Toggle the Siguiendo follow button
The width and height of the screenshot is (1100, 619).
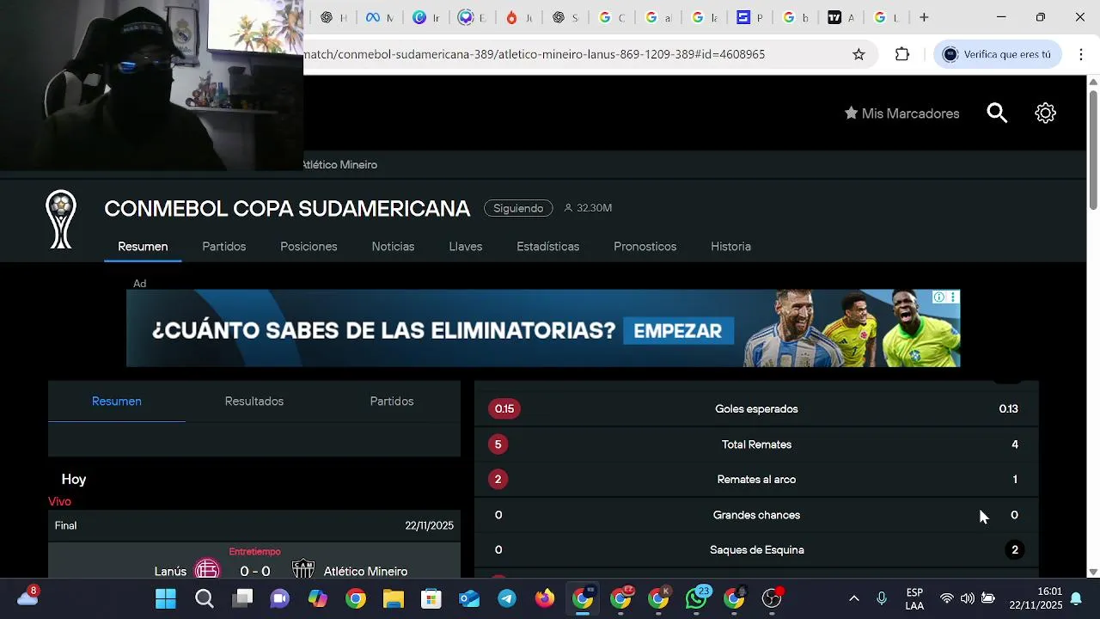click(x=518, y=208)
